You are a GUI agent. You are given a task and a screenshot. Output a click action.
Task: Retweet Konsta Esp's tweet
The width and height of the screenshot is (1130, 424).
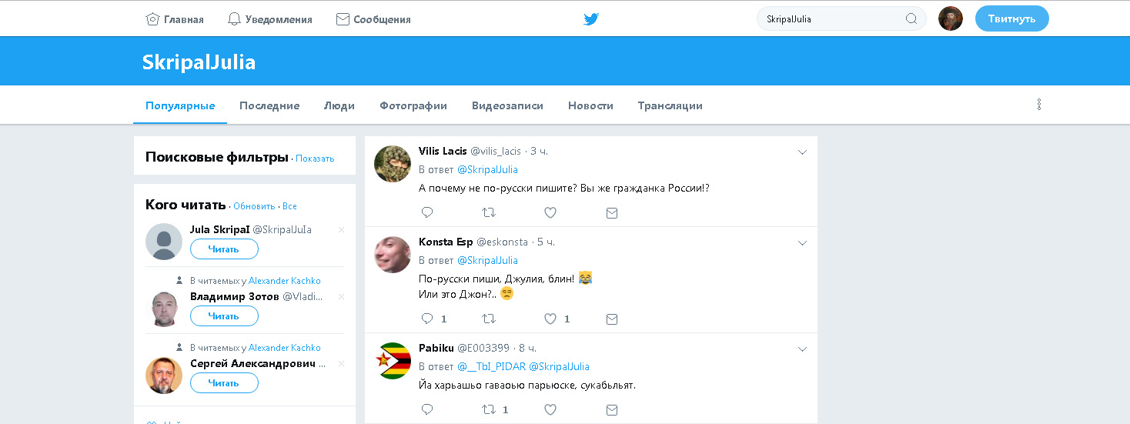(x=489, y=319)
